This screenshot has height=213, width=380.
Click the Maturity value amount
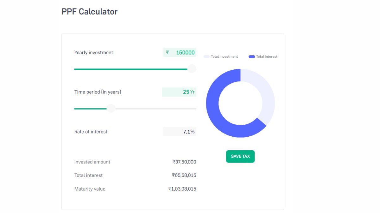[182, 189]
